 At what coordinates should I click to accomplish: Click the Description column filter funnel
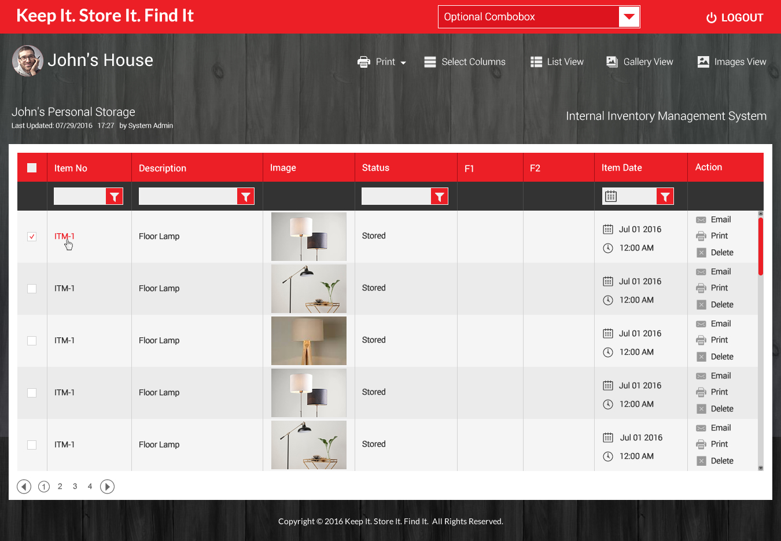tap(246, 197)
